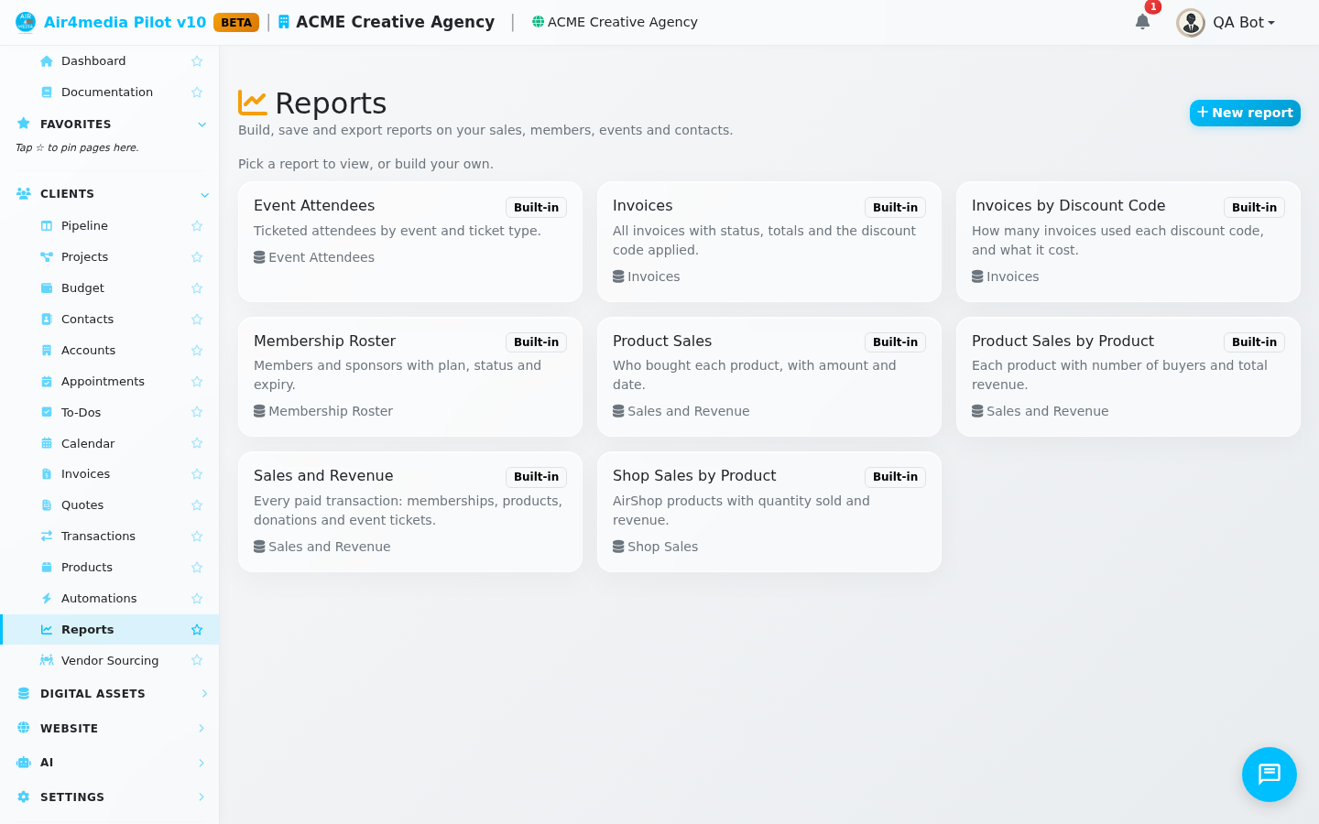Click the Documentation book icon

47,92
